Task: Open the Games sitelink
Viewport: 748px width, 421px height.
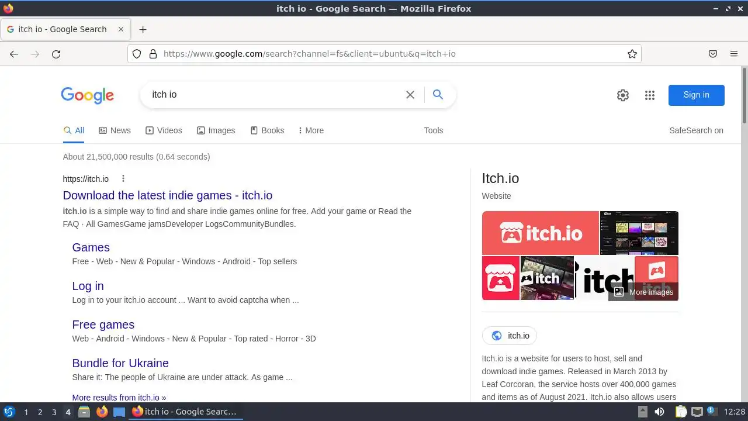Action: [x=91, y=247]
